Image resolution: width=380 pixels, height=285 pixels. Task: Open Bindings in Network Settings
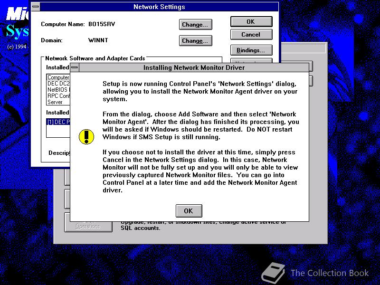pos(251,50)
